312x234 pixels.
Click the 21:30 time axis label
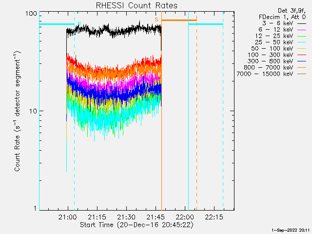(x=126, y=217)
